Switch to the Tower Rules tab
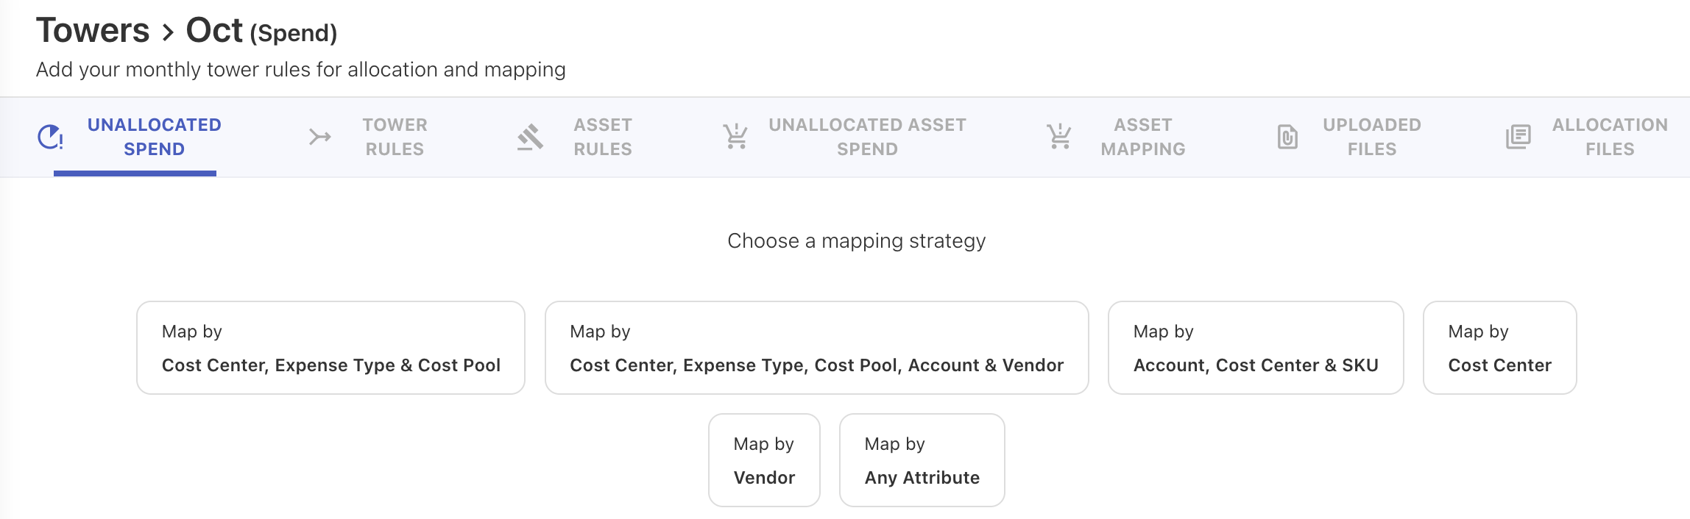Image resolution: width=1690 pixels, height=519 pixels. [395, 137]
